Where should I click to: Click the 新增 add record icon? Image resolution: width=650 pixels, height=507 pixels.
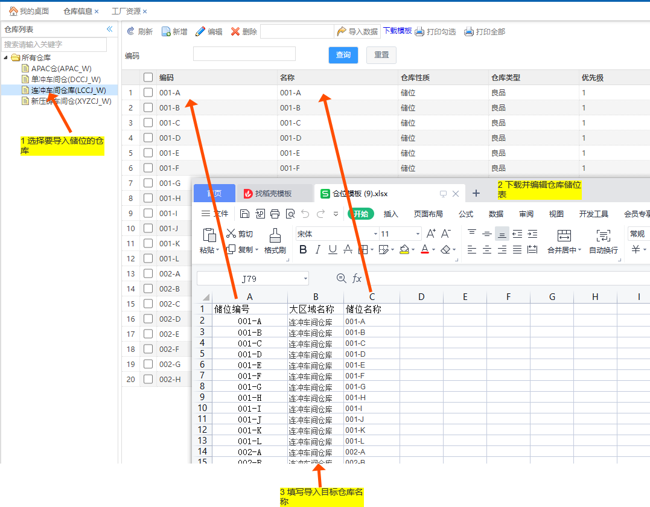166,31
